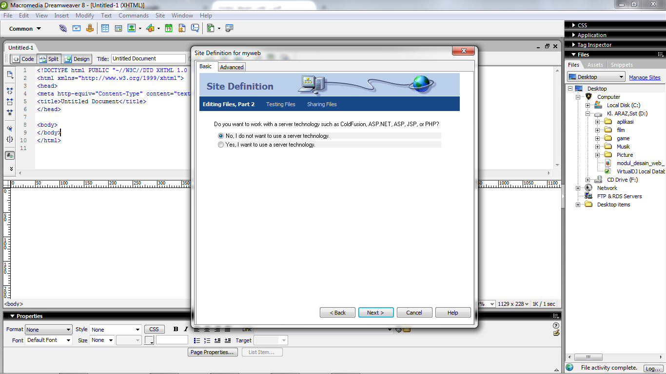Apply Italic in Properties panel
Screen dimensions: 666x374
tap(185, 329)
